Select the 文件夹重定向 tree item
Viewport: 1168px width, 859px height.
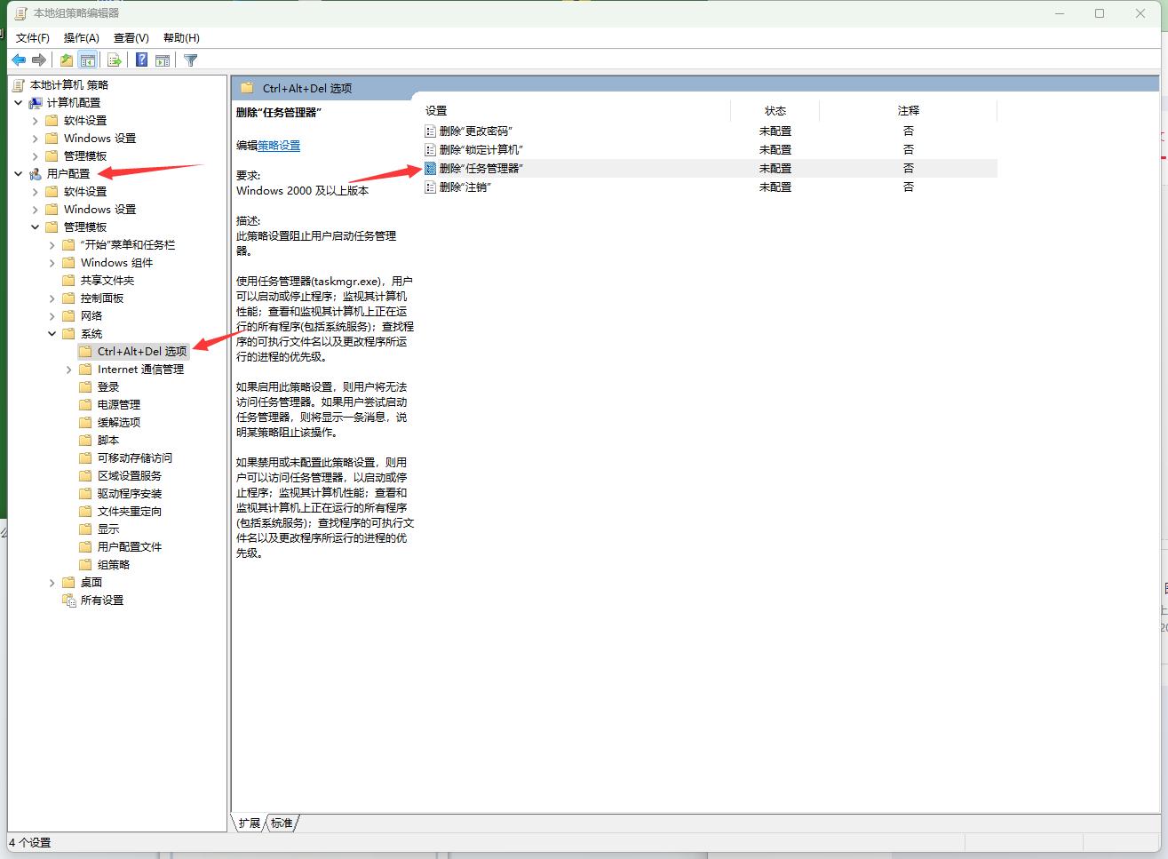pos(130,512)
